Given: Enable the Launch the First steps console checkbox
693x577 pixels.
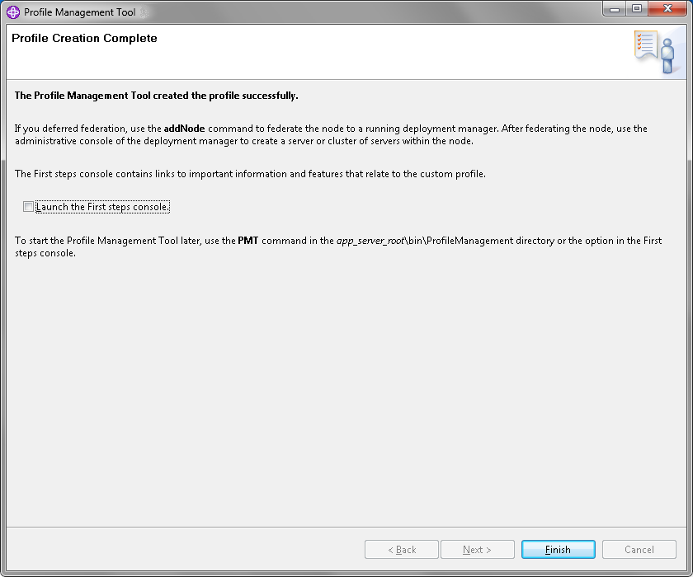Looking at the screenshot, I should [x=28, y=207].
